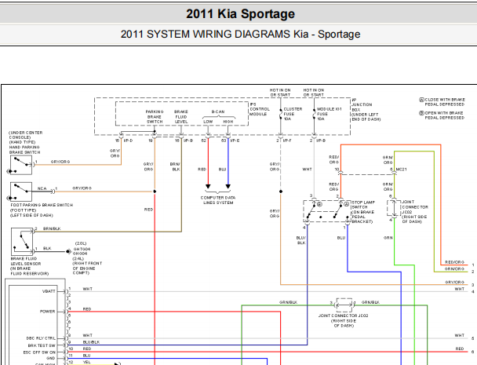Click the "GRN" label under upper joint connector
This screenshot has height=365, width=477.
point(388,238)
